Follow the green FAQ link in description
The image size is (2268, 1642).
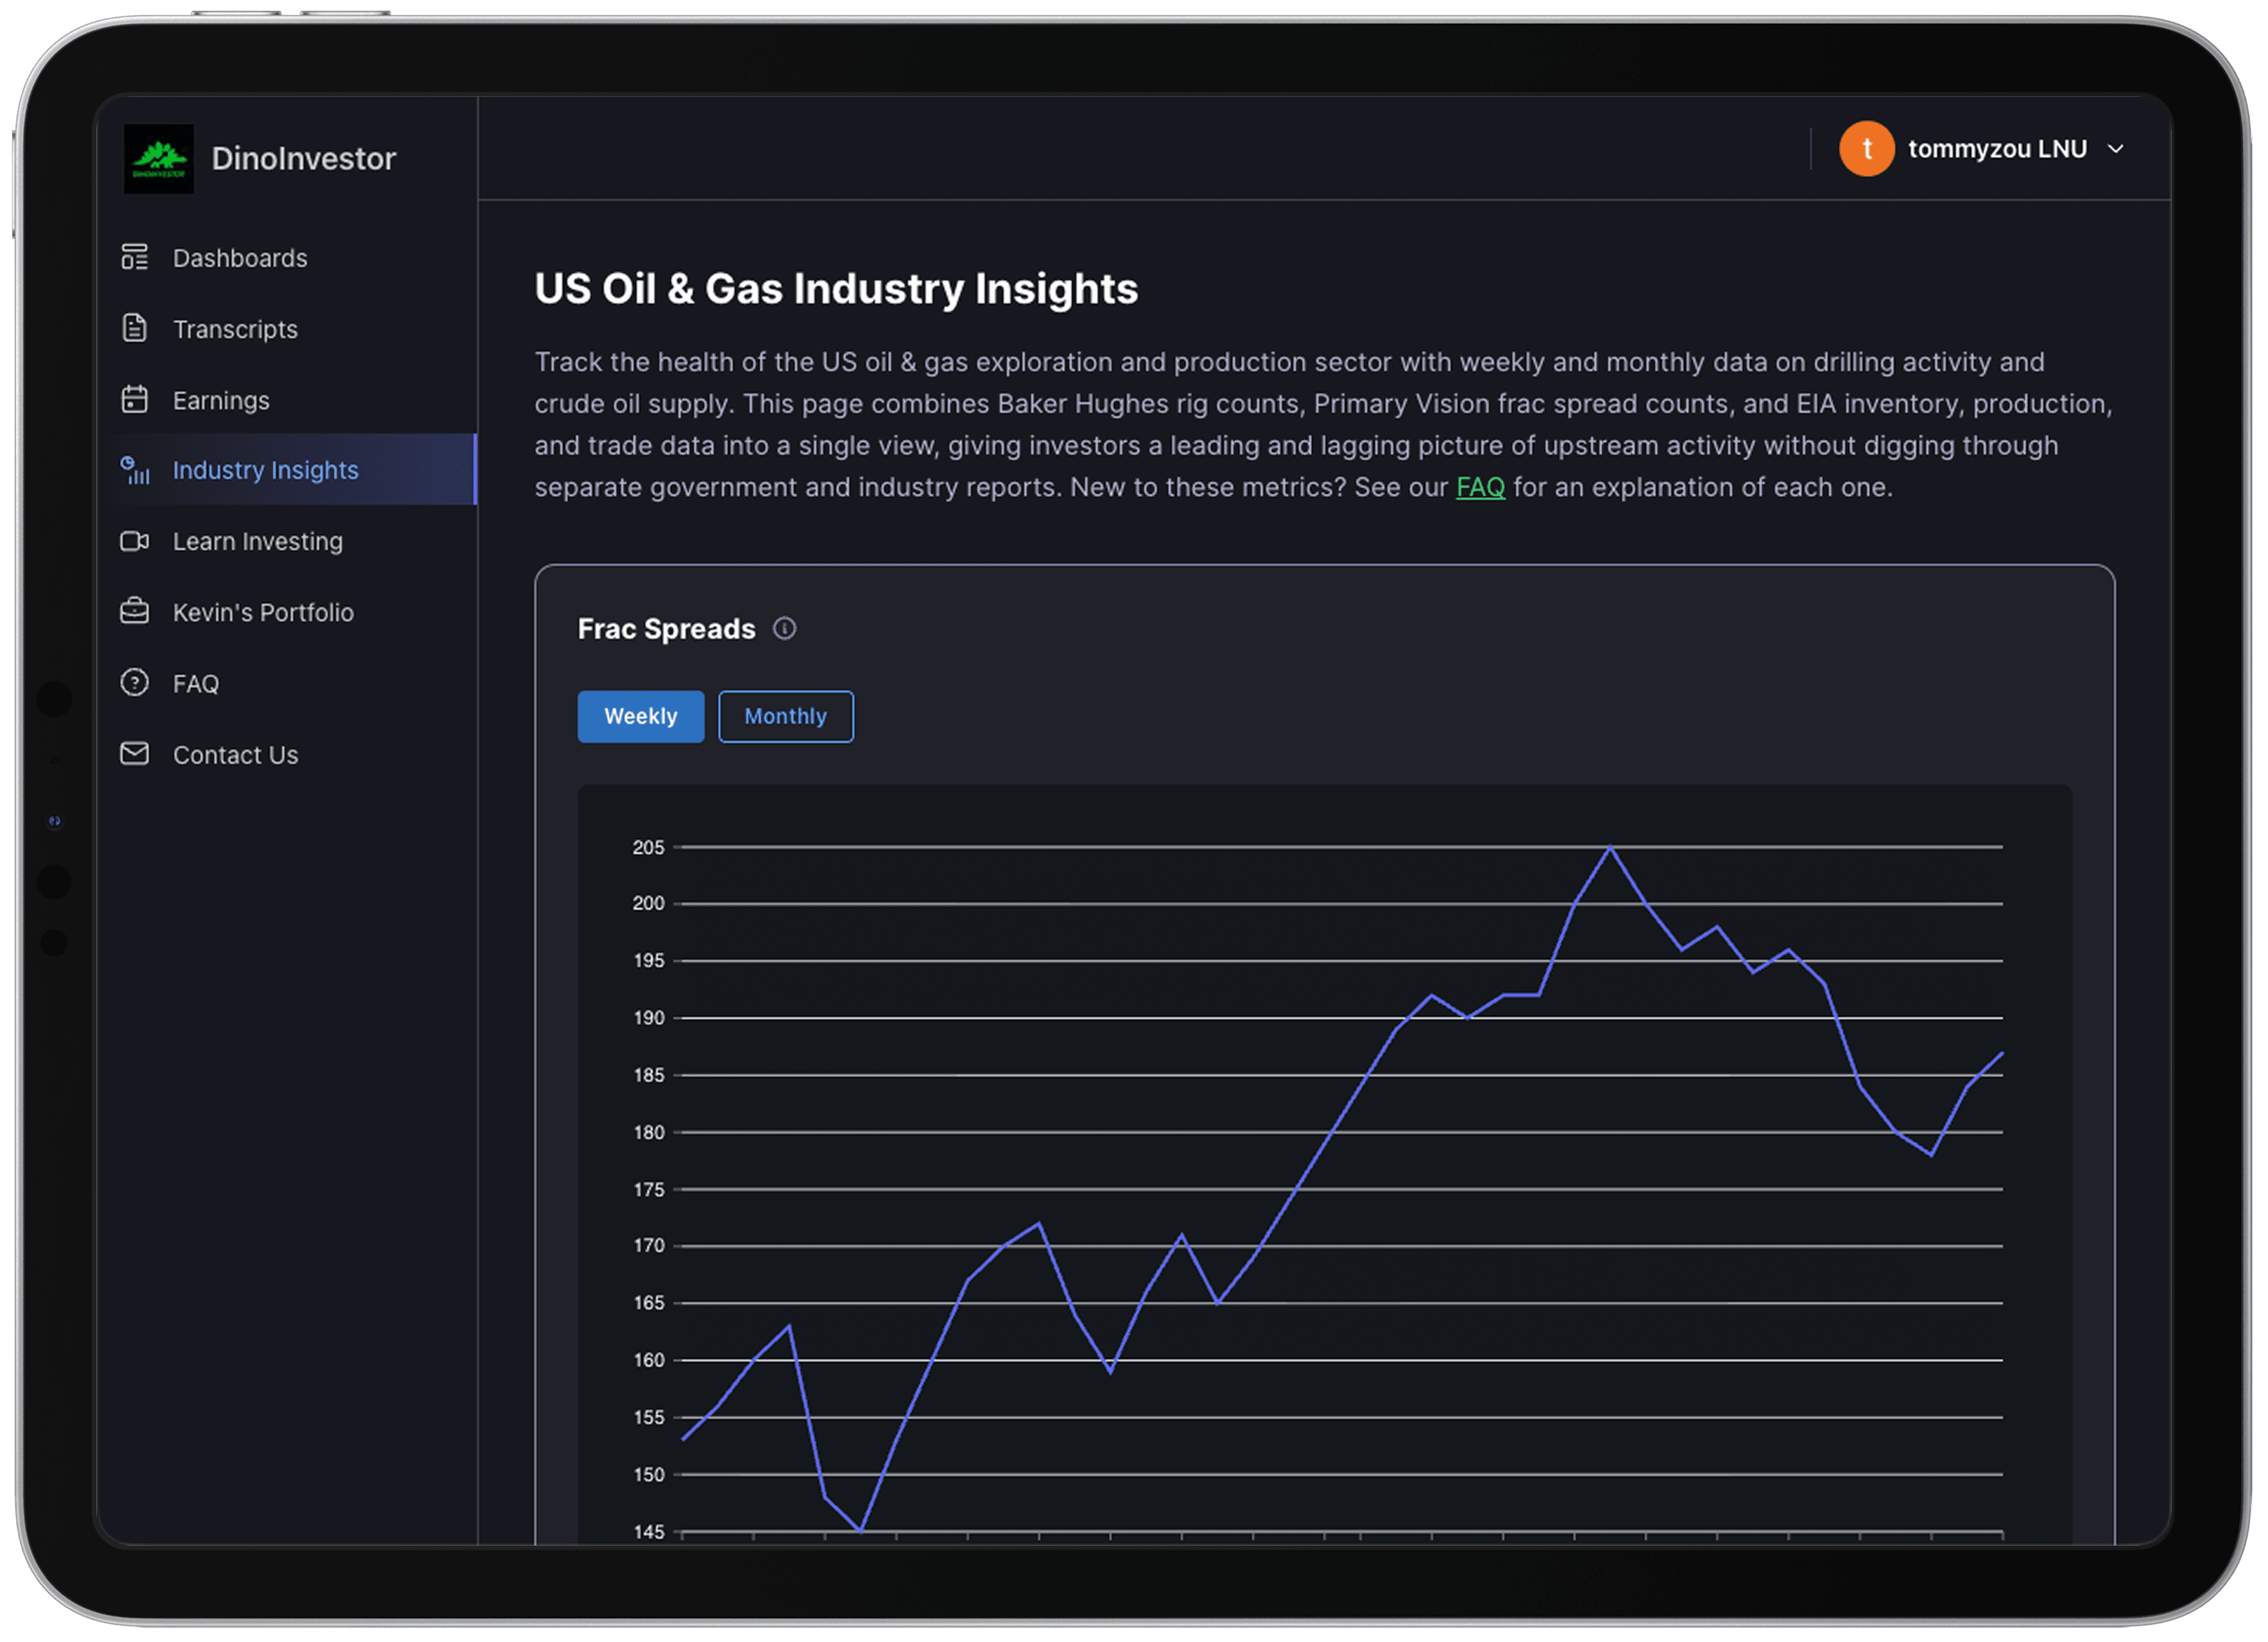[x=1481, y=488]
